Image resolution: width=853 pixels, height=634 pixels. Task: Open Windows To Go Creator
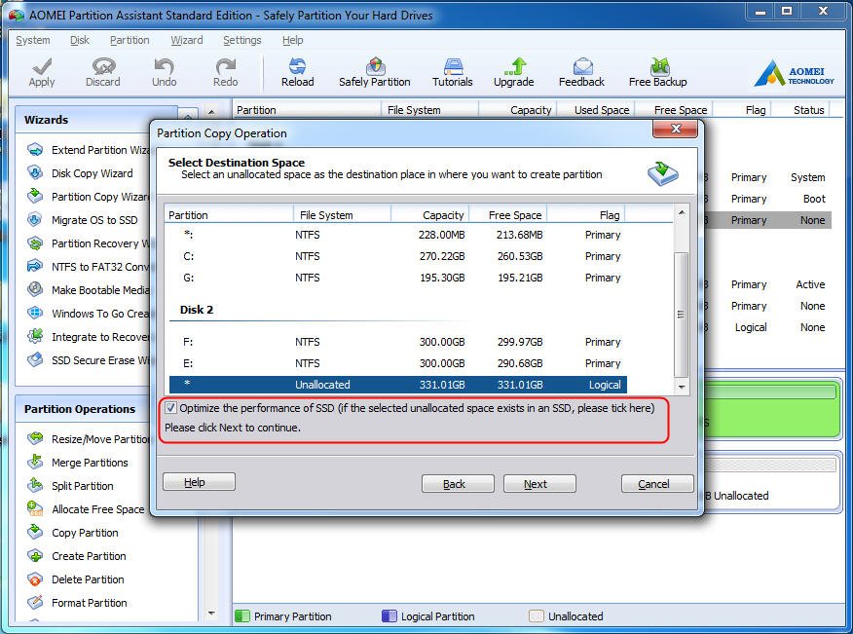tap(89, 314)
